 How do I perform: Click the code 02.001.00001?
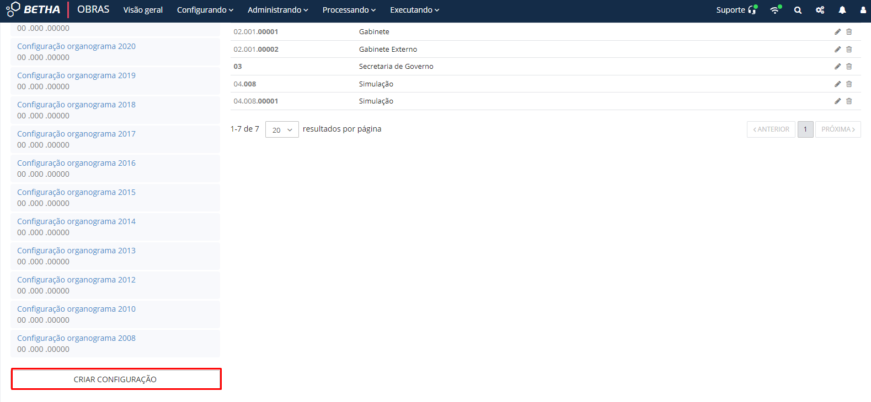click(256, 32)
